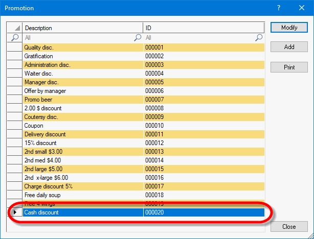Sort by the Description column header
This screenshot has width=314, height=239.
point(82,28)
